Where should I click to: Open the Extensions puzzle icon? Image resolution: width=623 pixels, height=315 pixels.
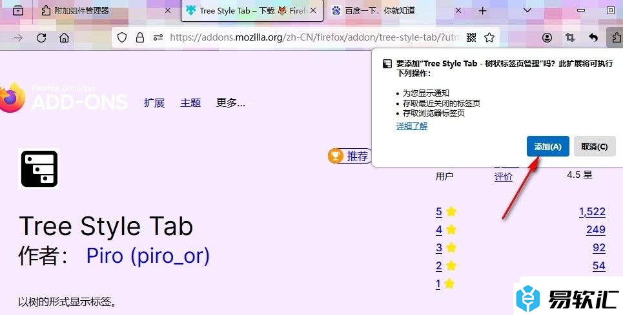tap(616, 37)
